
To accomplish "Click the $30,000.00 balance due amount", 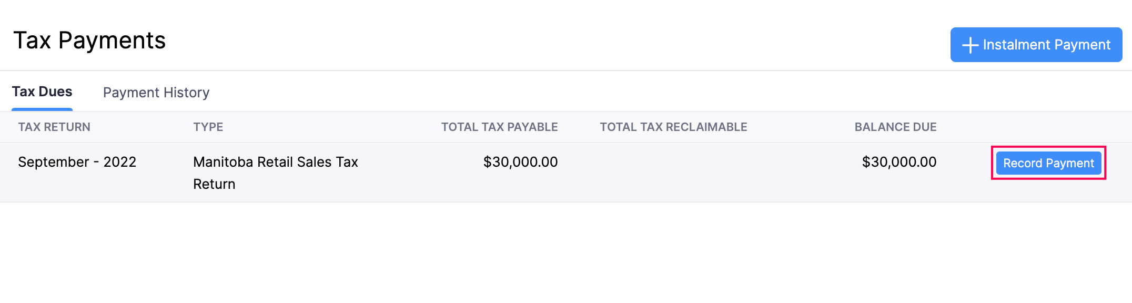I will (x=899, y=162).
